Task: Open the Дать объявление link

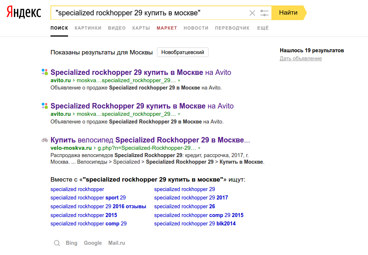Action: pos(301,58)
